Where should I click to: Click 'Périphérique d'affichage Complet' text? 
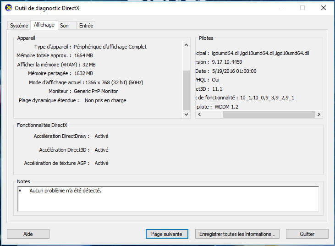(110, 47)
